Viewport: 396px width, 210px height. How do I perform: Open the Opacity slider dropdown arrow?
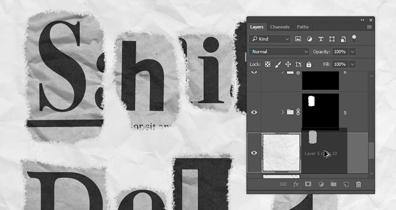coord(352,52)
